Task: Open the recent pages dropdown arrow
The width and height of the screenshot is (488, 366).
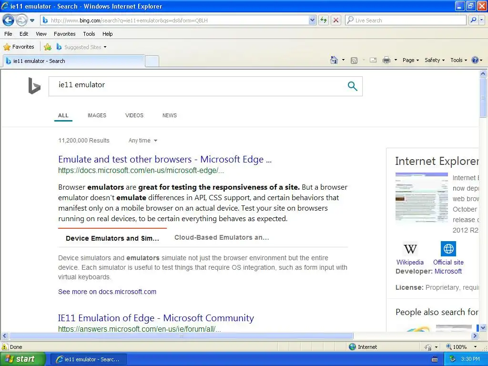Action: (32, 20)
